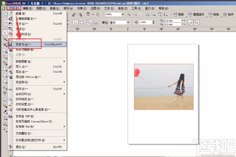This screenshot has height=157, width=236.
Task: Select the Rectangle tool in toolbox
Action: 5,69
